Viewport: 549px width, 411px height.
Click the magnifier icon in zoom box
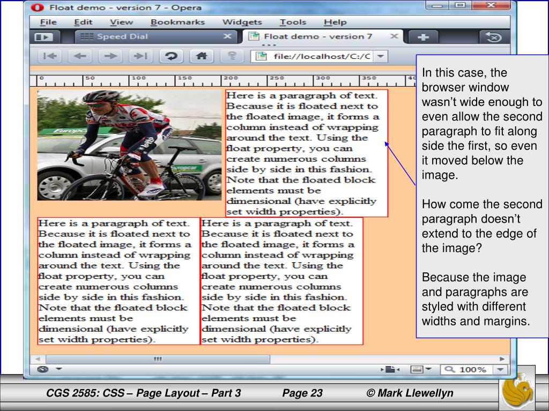[x=450, y=369]
